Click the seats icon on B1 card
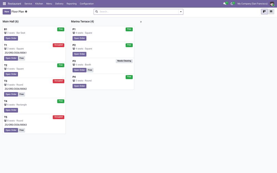This screenshot has width=277, height=173. (x=5, y=33)
